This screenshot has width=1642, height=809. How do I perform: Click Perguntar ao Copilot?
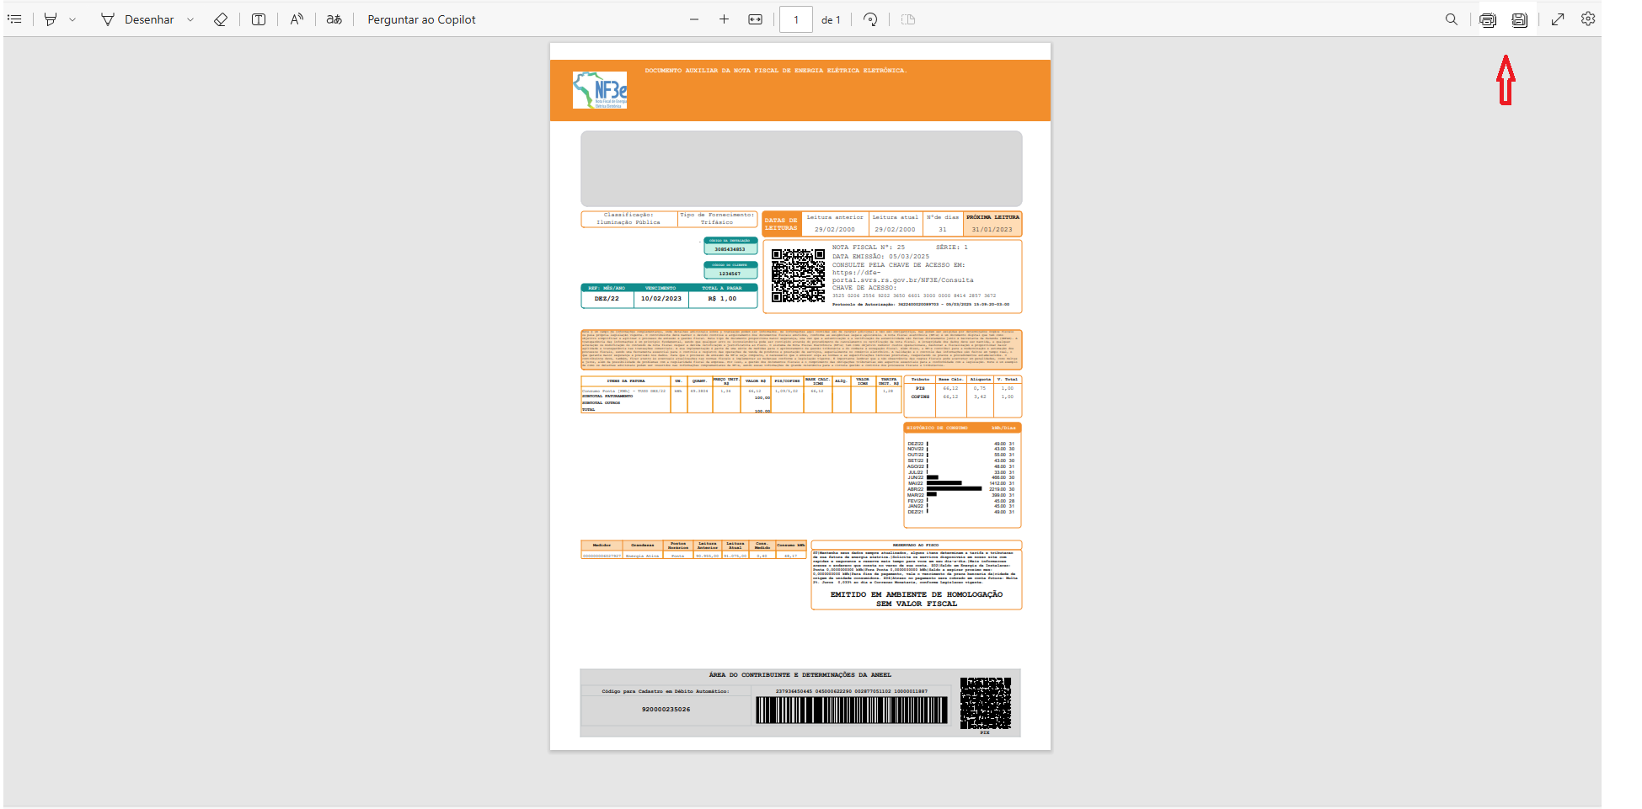click(x=421, y=19)
